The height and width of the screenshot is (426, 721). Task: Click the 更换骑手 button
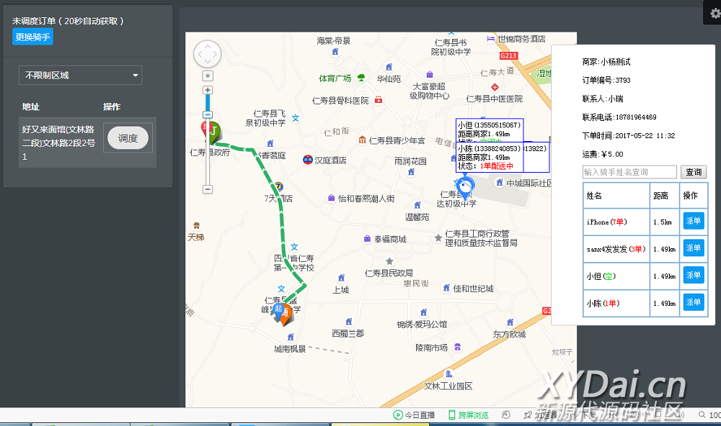pyautogui.click(x=32, y=37)
